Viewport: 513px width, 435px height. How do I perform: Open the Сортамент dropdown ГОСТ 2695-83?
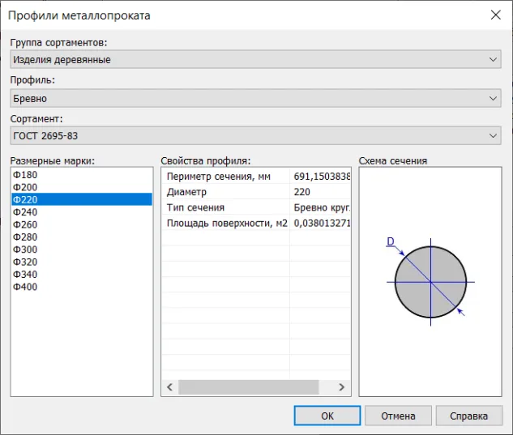pyautogui.click(x=255, y=136)
